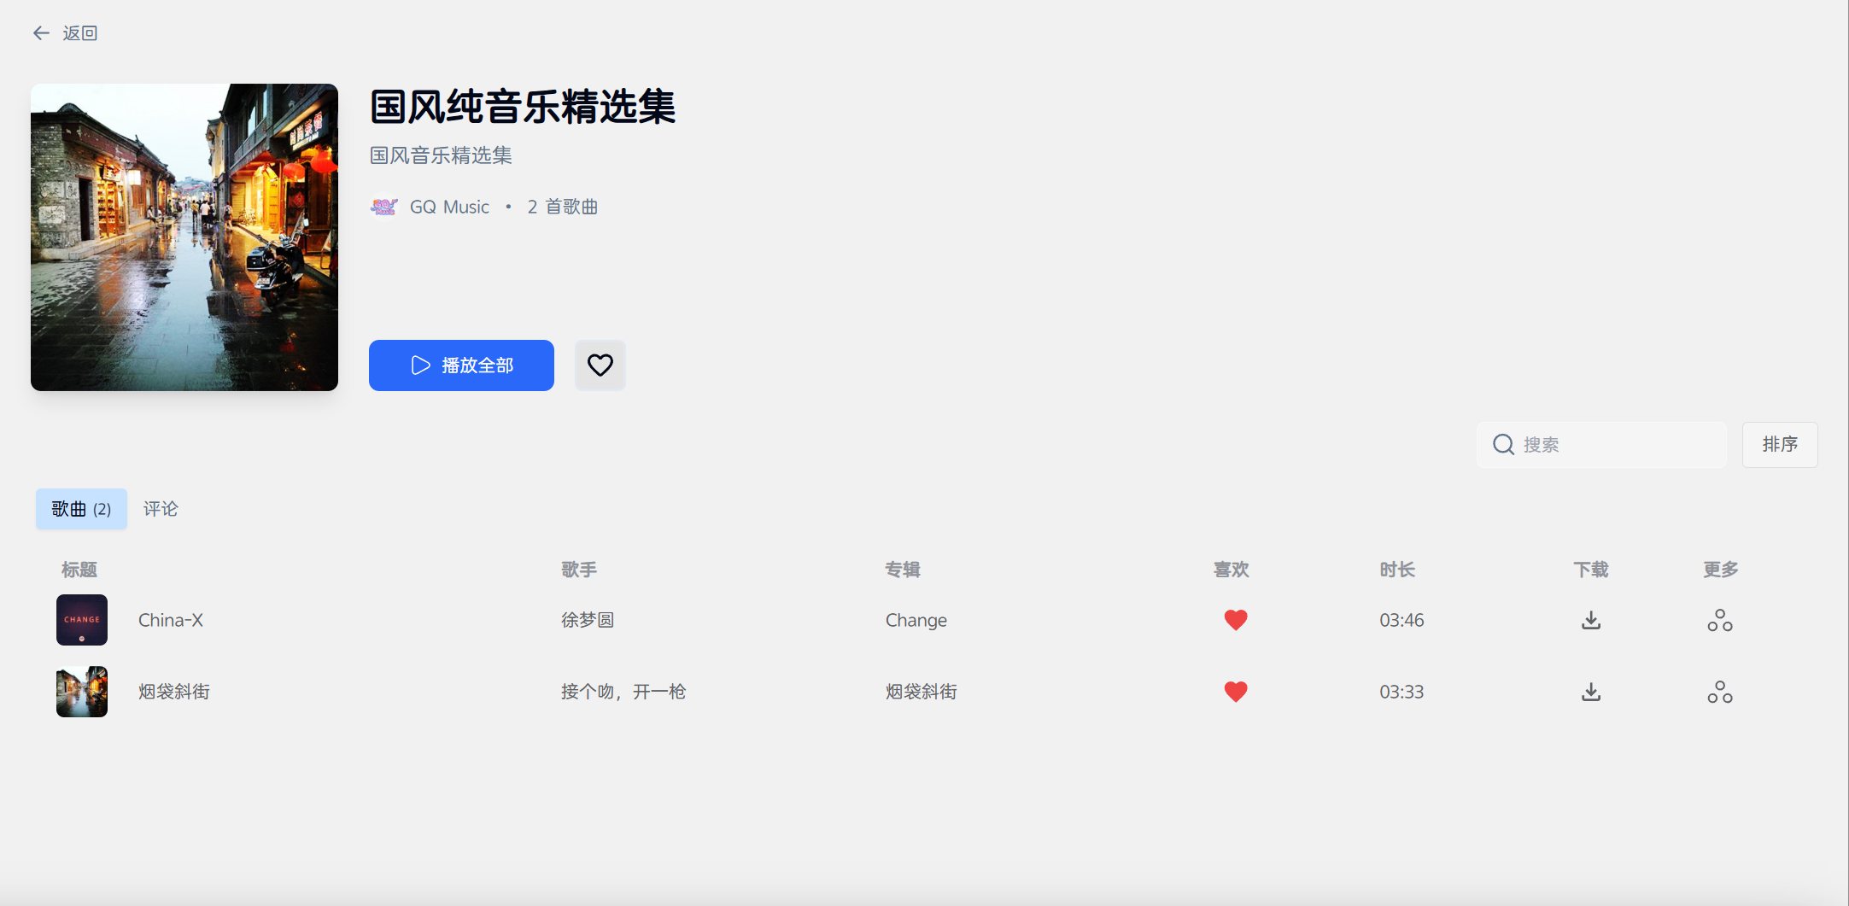Open more options for 烟袋斜街 track
The height and width of the screenshot is (906, 1849).
pyautogui.click(x=1719, y=692)
